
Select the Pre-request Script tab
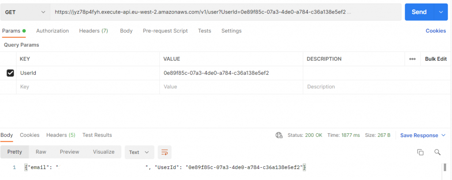tap(165, 31)
